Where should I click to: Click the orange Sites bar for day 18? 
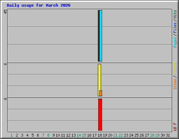[x=101, y=93]
